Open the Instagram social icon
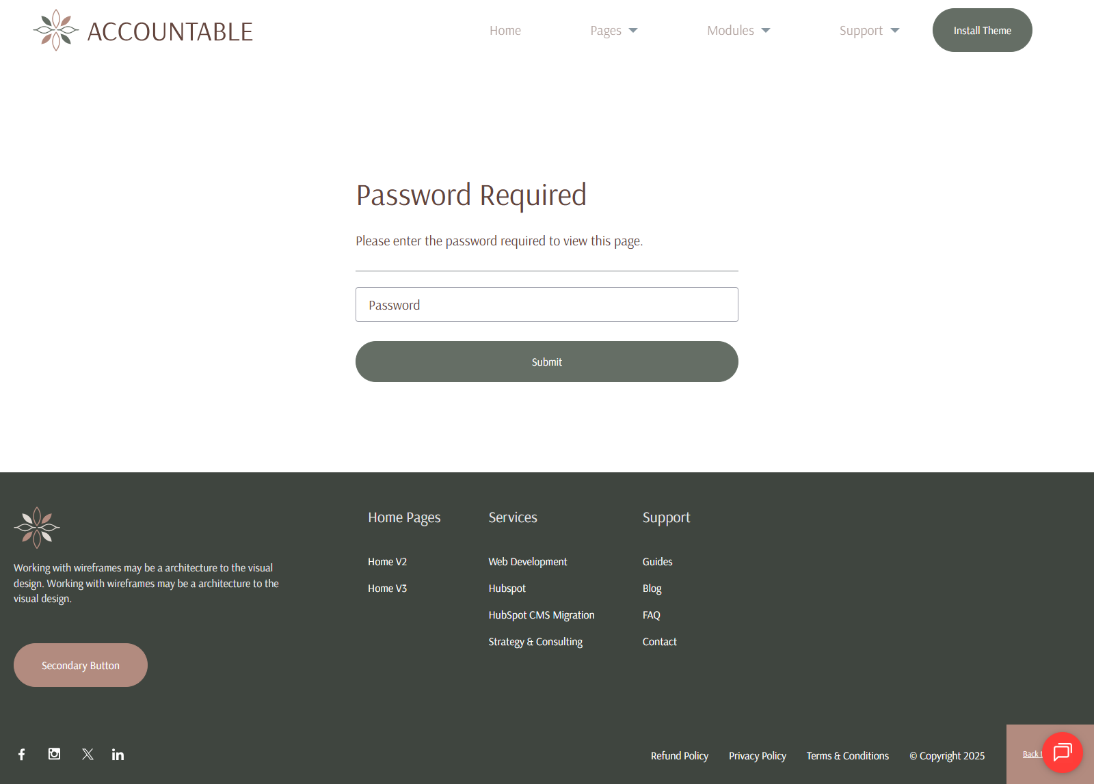This screenshot has height=784, width=1094. [x=54, y=754]
